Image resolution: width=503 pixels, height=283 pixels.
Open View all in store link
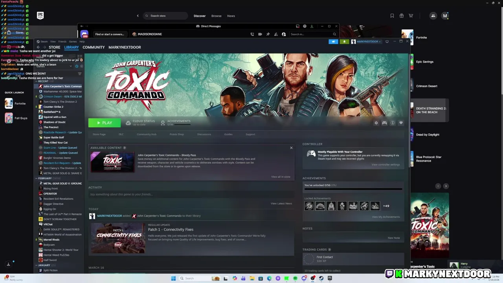(x=281, y=177)
